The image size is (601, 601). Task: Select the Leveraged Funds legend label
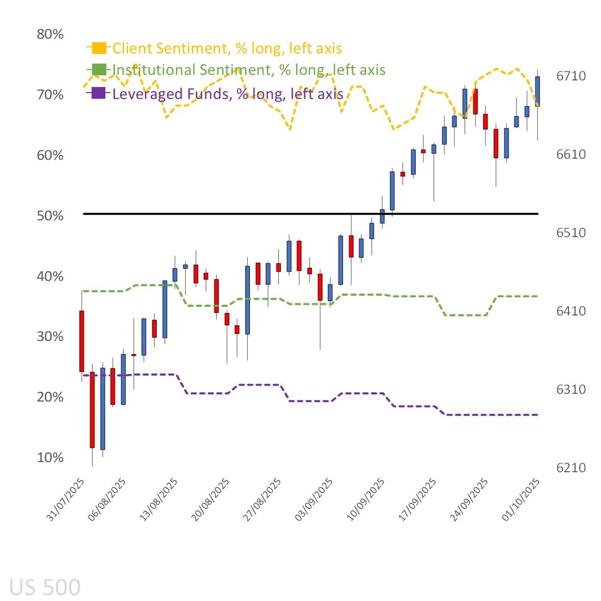227,94
